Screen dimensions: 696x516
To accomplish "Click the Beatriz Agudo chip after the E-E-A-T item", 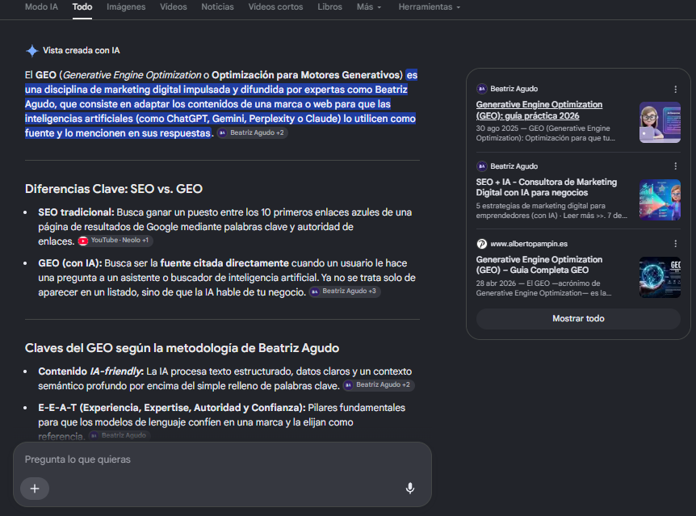I will 119,435.
